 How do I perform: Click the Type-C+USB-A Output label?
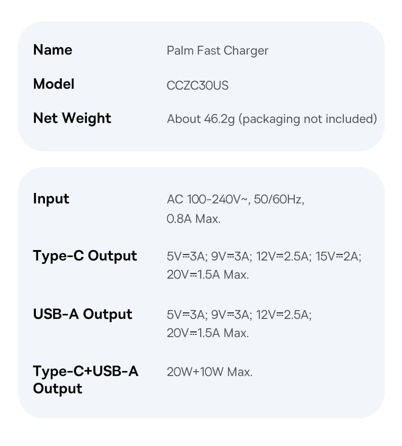tap(86, 379)
